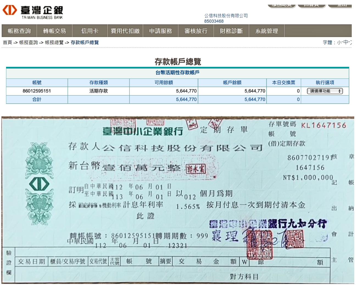Click account number 86012595151 in table
This screenshot has height=285, width=357.
tap(37, 91)
